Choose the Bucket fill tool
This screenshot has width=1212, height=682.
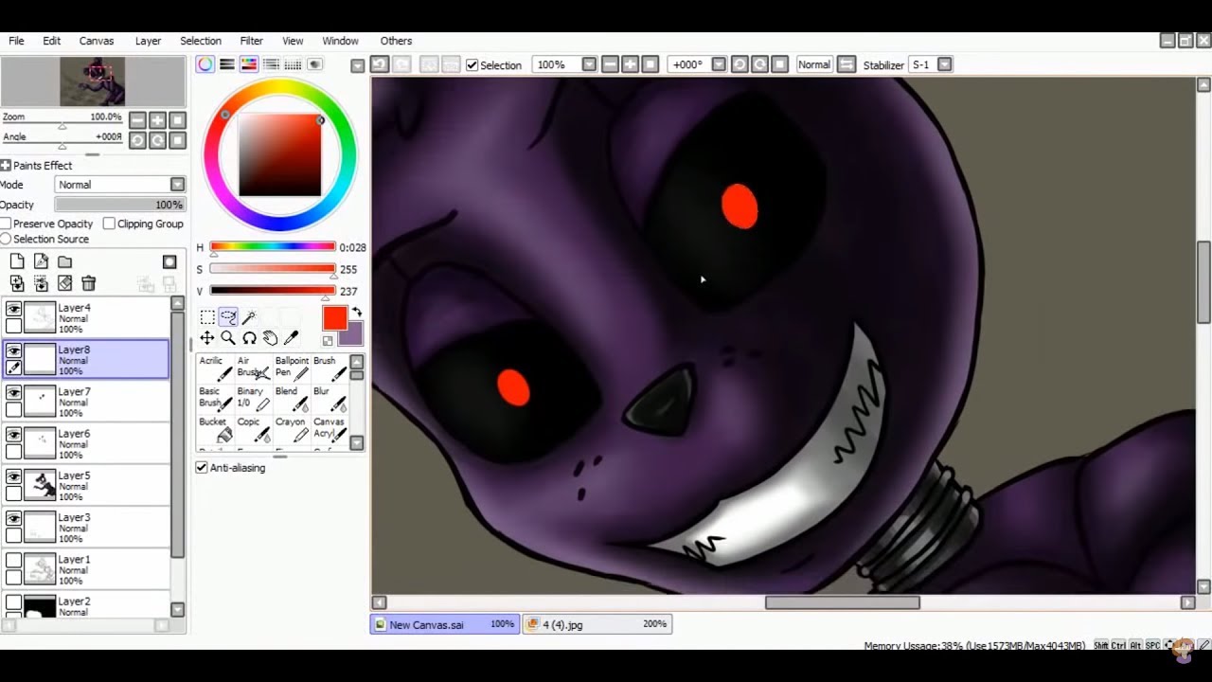click(216, 429)
